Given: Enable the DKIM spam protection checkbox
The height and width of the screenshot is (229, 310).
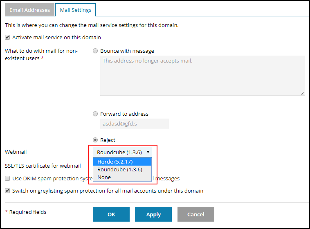Looking at the screenshot, I should (7, 179).
